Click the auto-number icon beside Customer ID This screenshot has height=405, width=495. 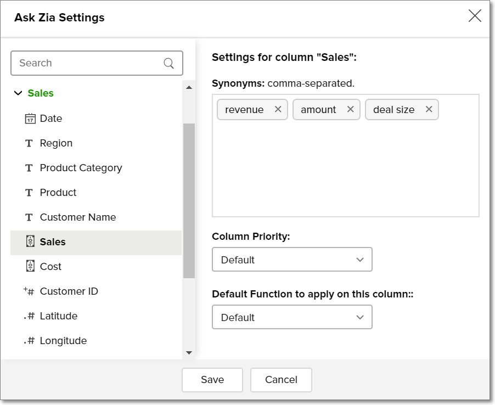(29, 291)
